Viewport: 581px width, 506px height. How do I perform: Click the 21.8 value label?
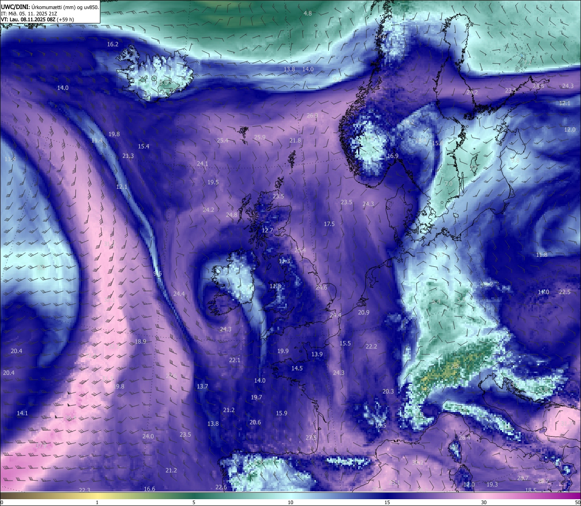click(x=295, y=141)
